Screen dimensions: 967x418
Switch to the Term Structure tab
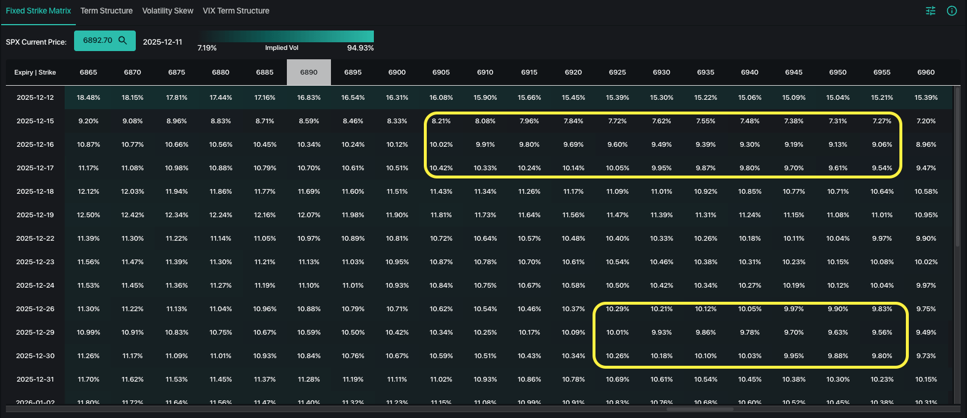pyautogui.click(x=106, y=11)
